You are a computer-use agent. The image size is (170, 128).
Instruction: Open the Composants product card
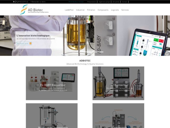pyautogui.click(x=118, y=115)
